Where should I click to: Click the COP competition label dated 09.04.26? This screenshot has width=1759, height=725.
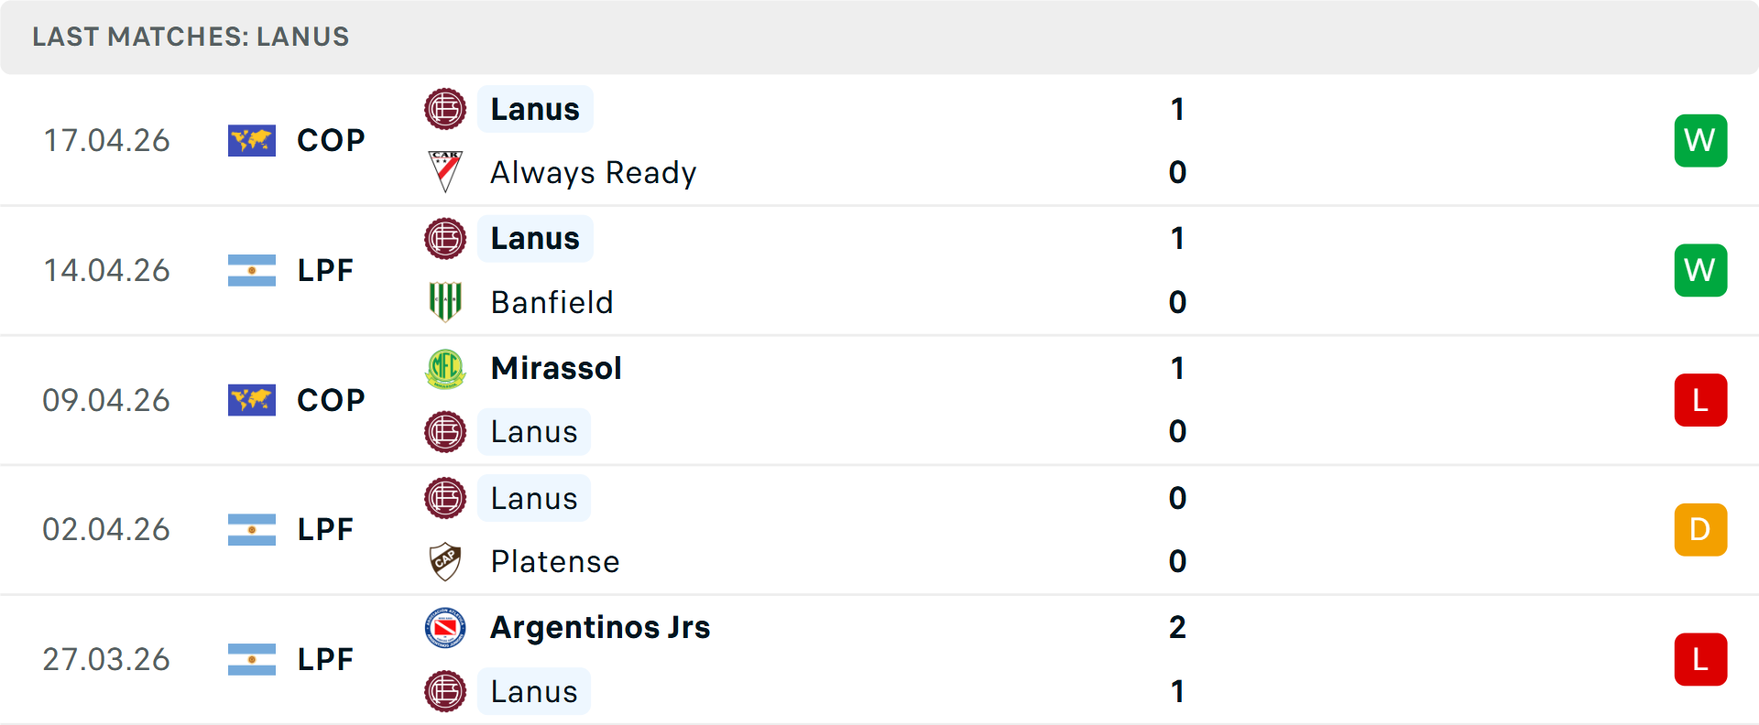(331, 400)
